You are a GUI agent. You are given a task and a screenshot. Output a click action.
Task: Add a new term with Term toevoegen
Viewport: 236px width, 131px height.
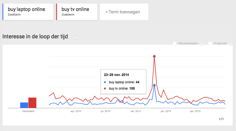(124, 12)
